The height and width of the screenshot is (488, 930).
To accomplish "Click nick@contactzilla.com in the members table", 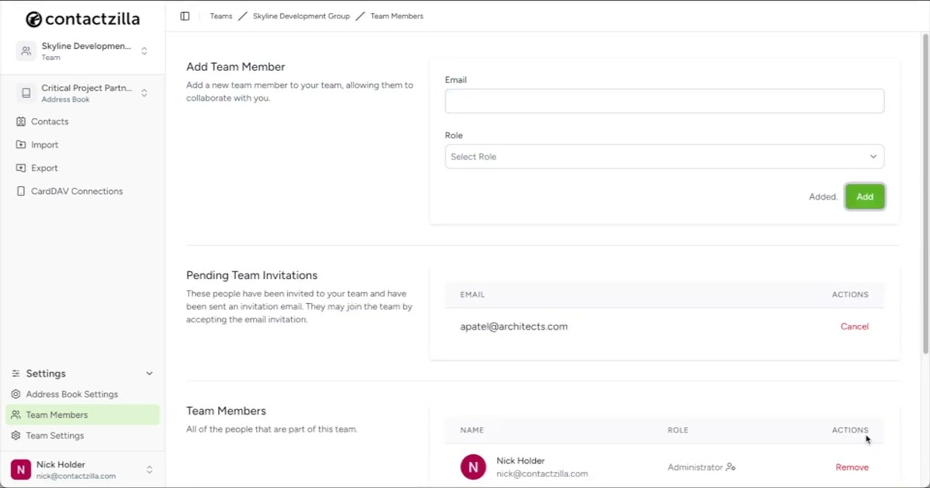I will (542, 474).
